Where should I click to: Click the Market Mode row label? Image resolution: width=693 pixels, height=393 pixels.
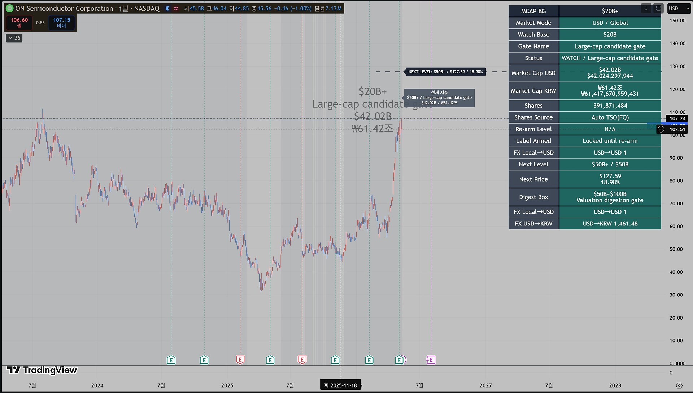(x=533, y=23)
